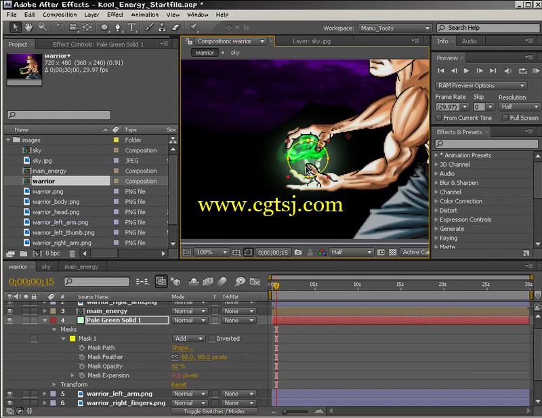This screenshot has height=418, width=542.
Task: Click the Mask Opacity stopwatch
Action: (81, 366)
